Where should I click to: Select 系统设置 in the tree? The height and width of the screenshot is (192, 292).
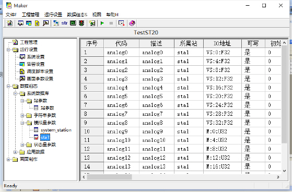click(x=36, y=57)
